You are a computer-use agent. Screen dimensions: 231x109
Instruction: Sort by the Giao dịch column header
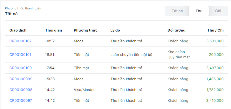[x=18, y=30]
